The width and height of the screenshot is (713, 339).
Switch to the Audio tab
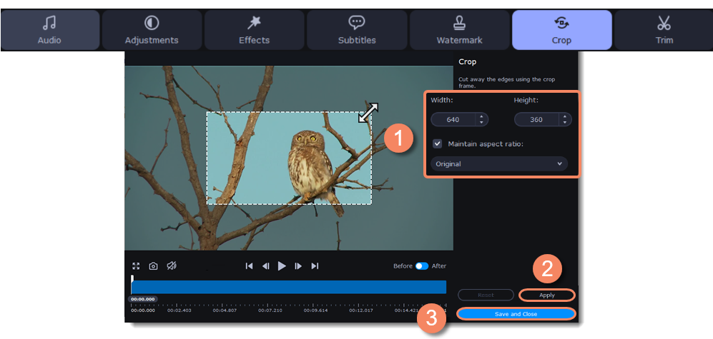click(x=50, y=30)
